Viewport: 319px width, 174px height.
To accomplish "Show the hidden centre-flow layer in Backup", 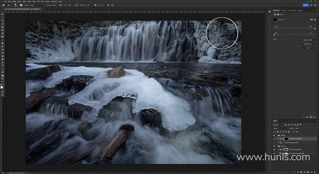I will pos(274,142).
